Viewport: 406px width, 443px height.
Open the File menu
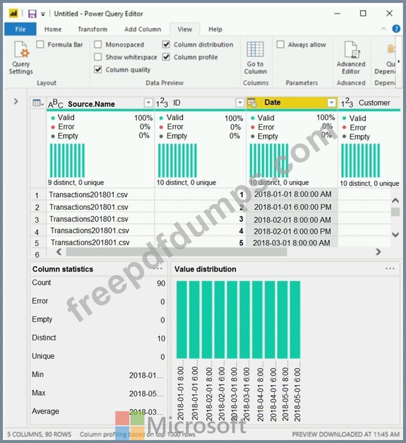[x=20, y=29]
